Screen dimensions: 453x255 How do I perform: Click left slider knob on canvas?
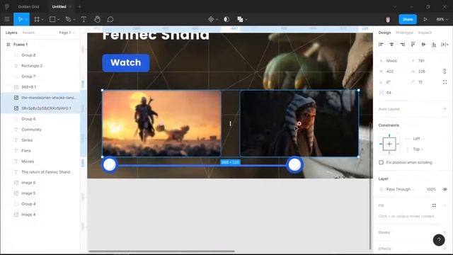(x=110, y=164)
